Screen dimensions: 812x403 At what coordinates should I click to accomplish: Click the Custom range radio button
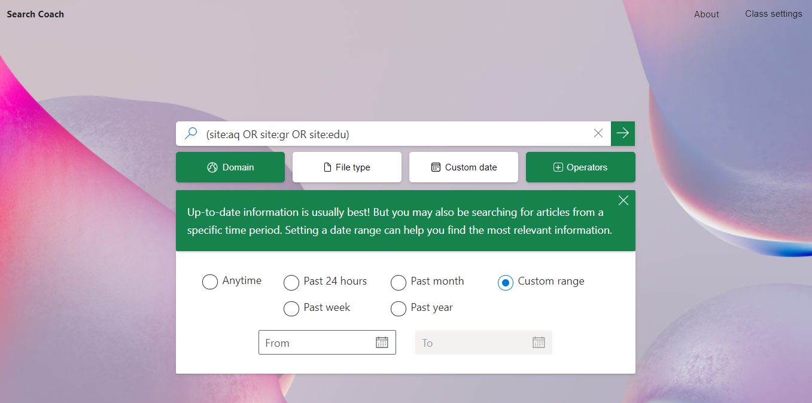tap(506, 282)
